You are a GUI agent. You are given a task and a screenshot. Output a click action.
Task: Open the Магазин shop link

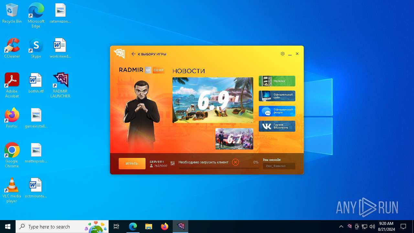277,81
